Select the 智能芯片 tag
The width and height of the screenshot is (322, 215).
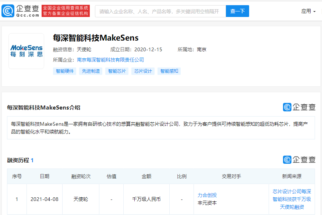pyautogui.click(x=115, y=71)
